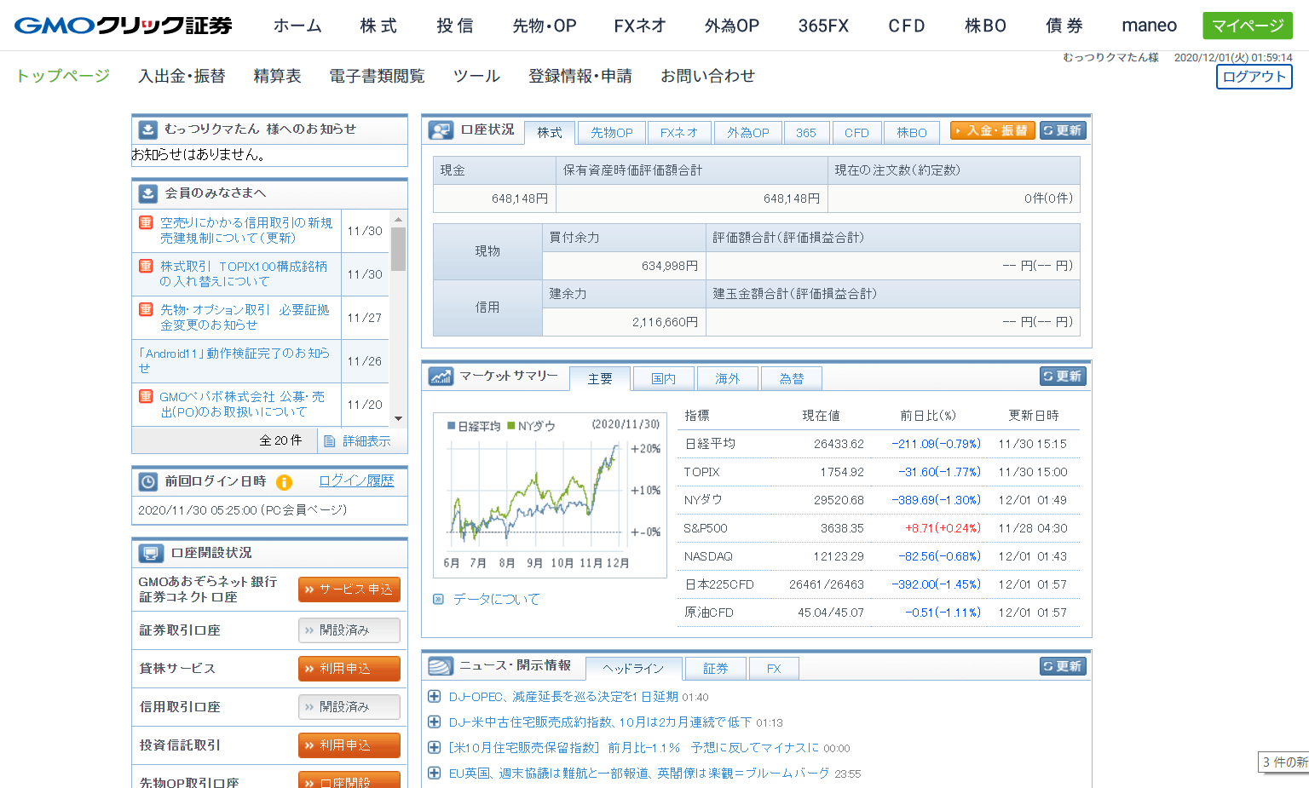Select the 国内 market summary tab

(x=663, y=379)
